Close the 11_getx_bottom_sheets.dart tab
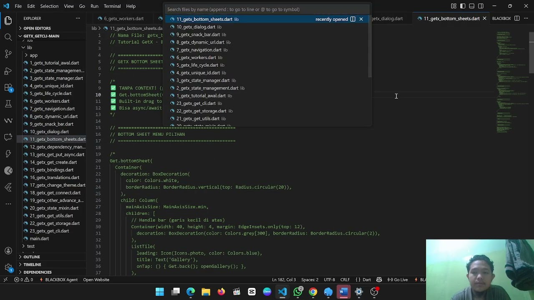This screenshot has width=534, height=300. [484, 18]
